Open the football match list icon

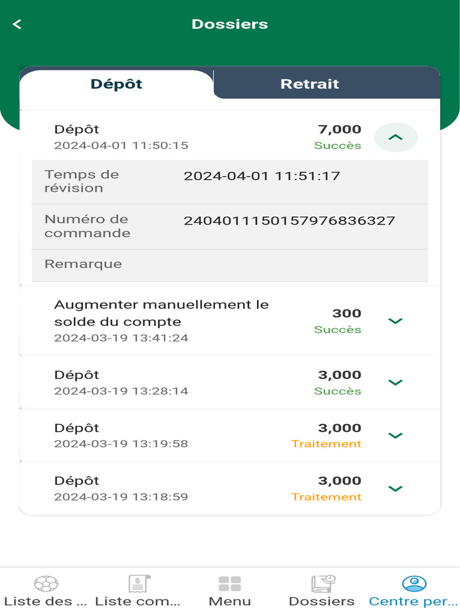[46, 583]
